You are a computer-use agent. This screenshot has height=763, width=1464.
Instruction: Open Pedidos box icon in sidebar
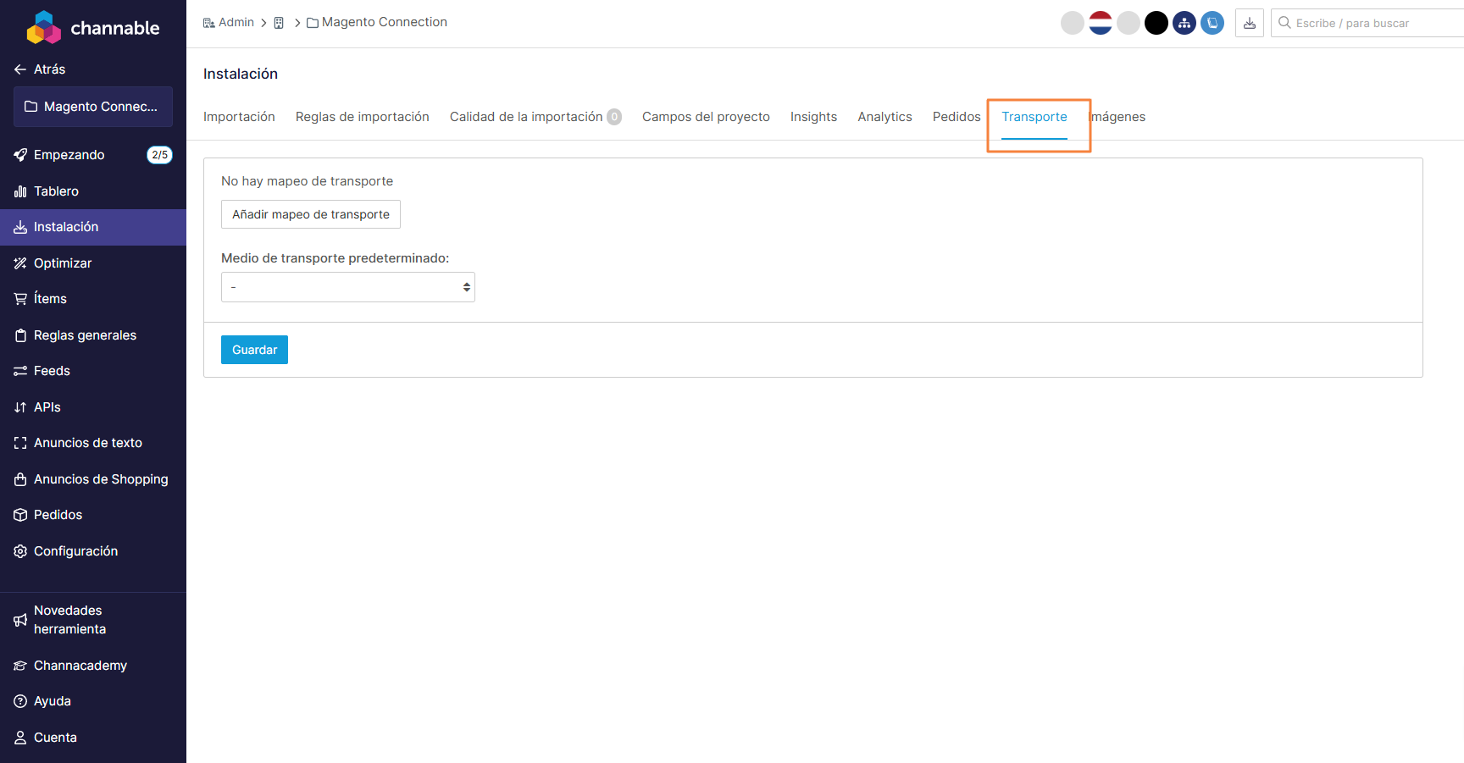click(20, 515)
